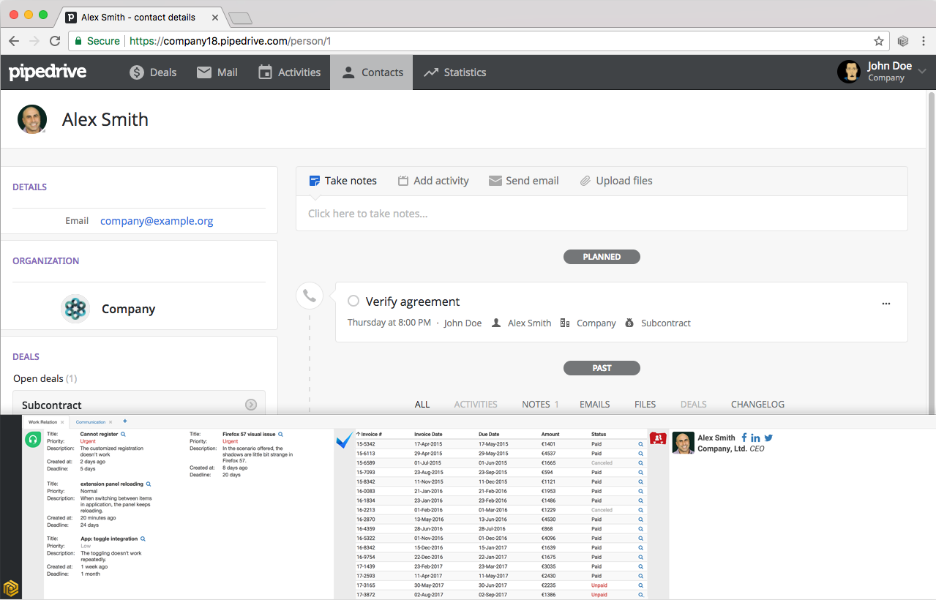The image size is (936, 600).
Task: Click the red contacts folder icon
Action: (658, 438)
